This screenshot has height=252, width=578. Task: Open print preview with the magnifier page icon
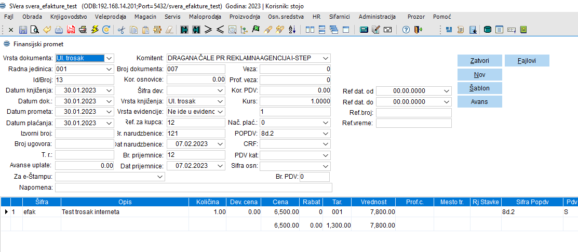tap(34, 30)
